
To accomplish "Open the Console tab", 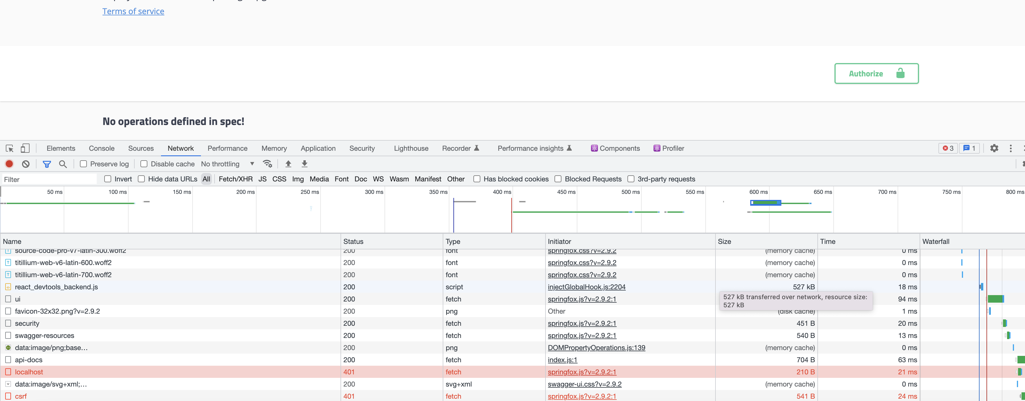I will coord(101,148).
